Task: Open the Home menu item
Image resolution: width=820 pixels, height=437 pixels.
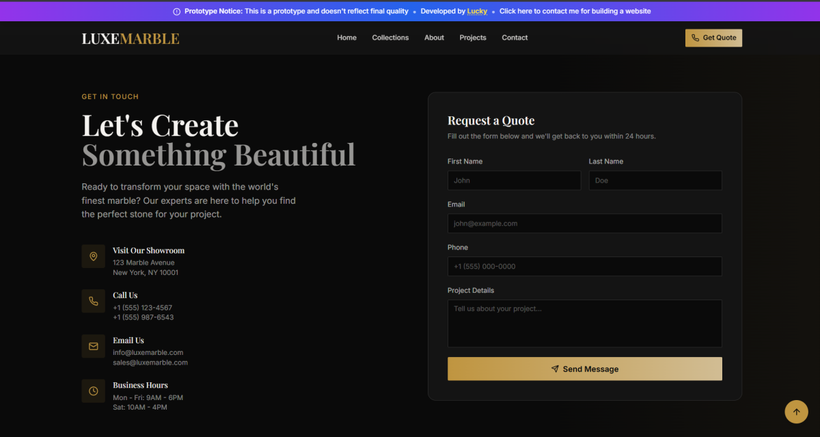Action: pyautogui.click(x=346, y=38)
